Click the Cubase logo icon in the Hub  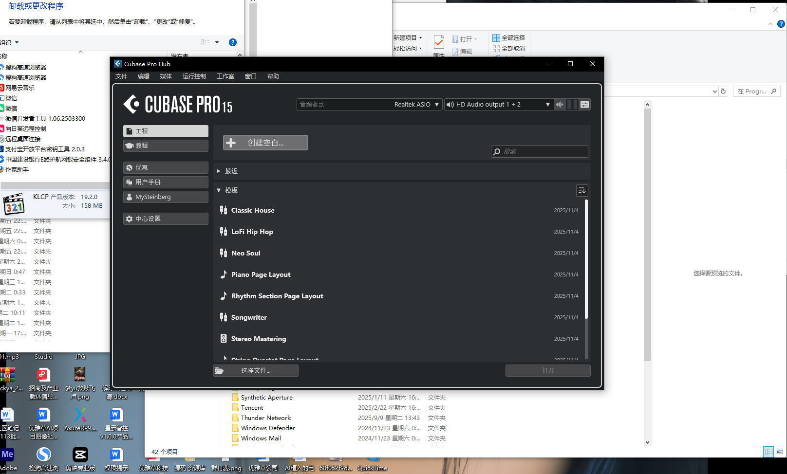click(x=131, y=104)
